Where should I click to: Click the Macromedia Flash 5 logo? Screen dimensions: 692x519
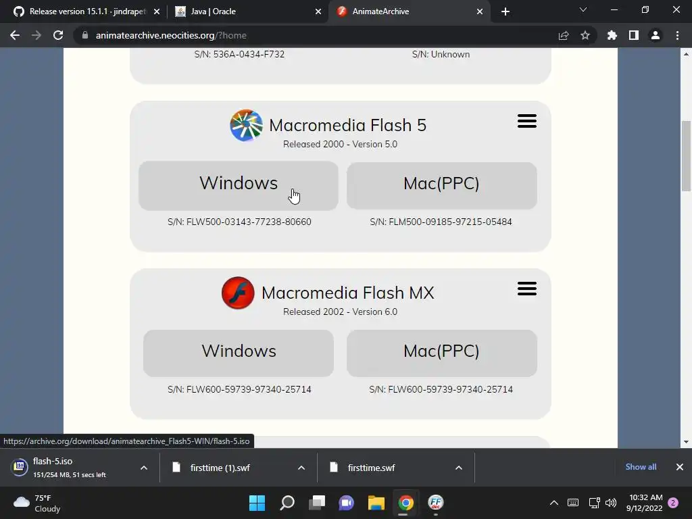(246, 125)
